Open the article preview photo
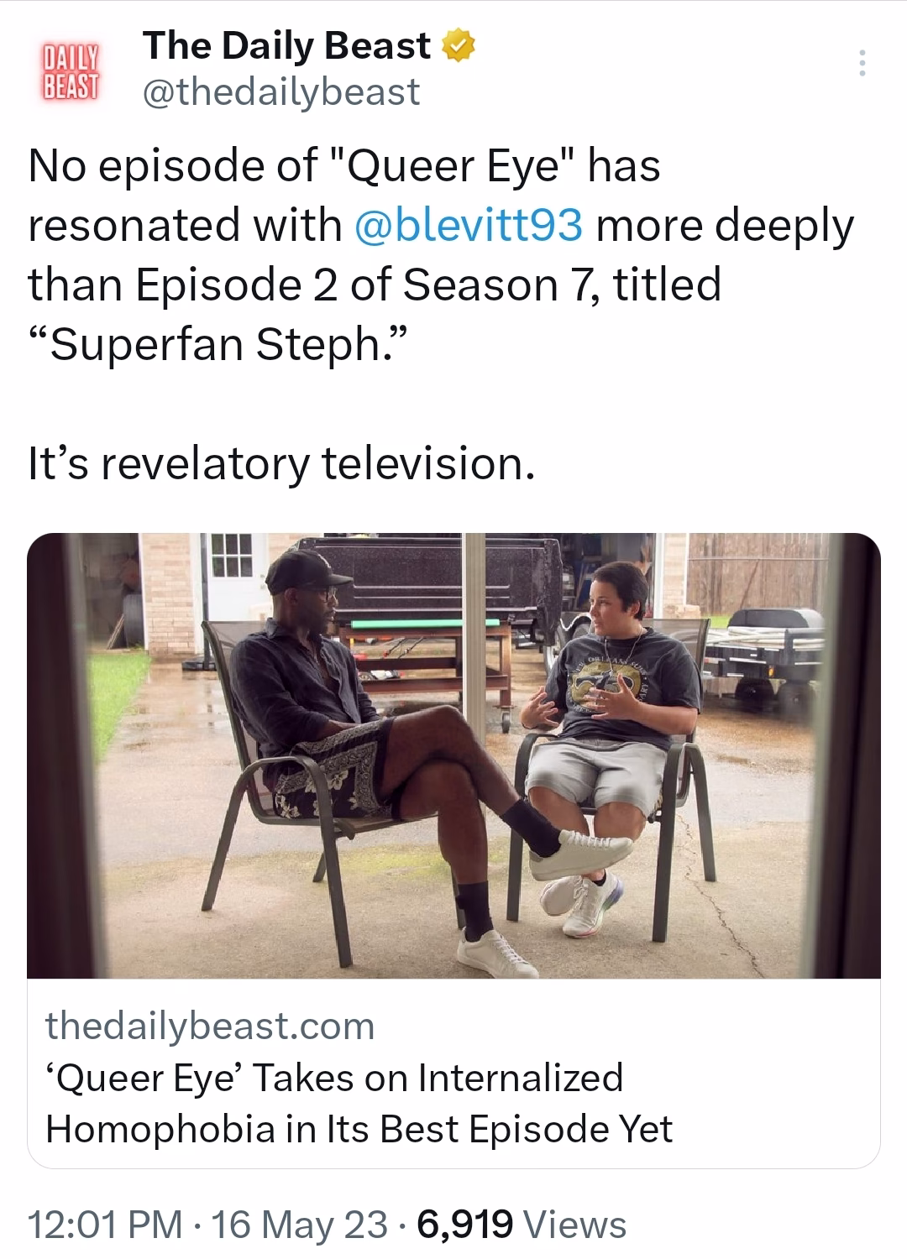907x1259 pixels. tap(453, 755)
